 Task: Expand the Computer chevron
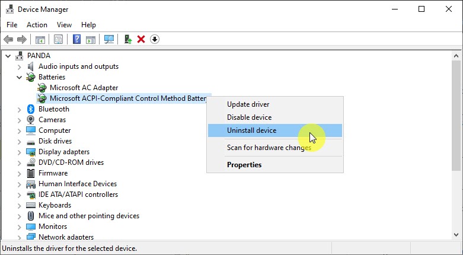[19, 131]
